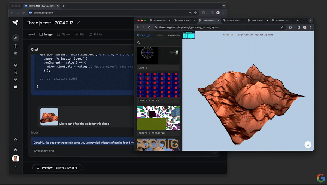The image size is (327, 185).
Task: Click the 'camera / array' caption text
Action: (x=149, y=100)
